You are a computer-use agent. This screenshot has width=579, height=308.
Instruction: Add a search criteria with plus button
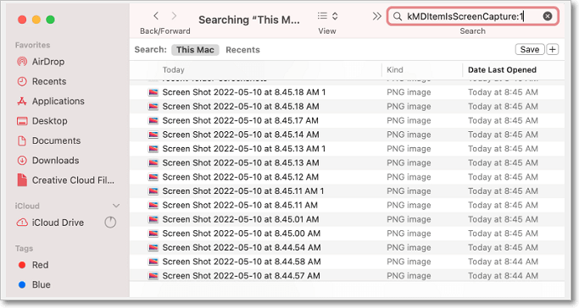click(x=553, y=49)
